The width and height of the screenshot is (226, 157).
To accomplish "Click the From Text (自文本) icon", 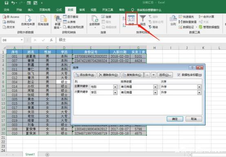I will (x=4, y=27).
